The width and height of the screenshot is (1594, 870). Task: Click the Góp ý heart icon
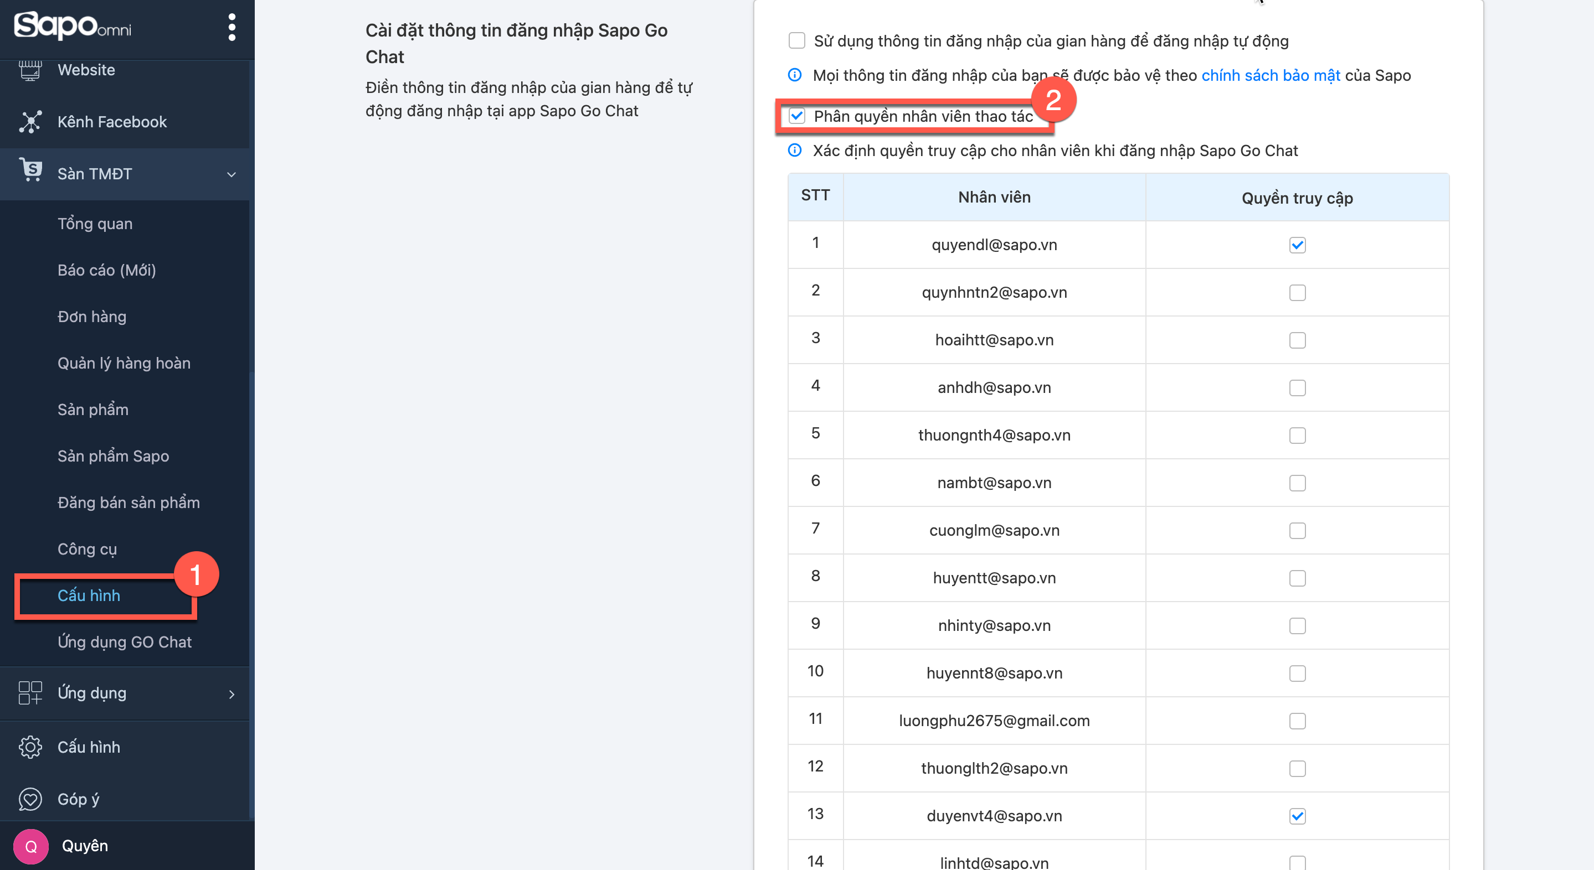[30, 799]
